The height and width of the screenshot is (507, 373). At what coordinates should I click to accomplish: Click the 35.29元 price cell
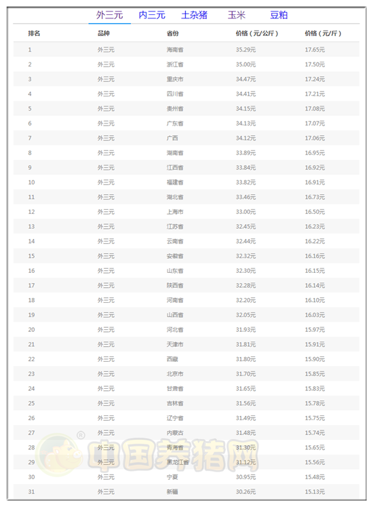[x=246, y=50]
